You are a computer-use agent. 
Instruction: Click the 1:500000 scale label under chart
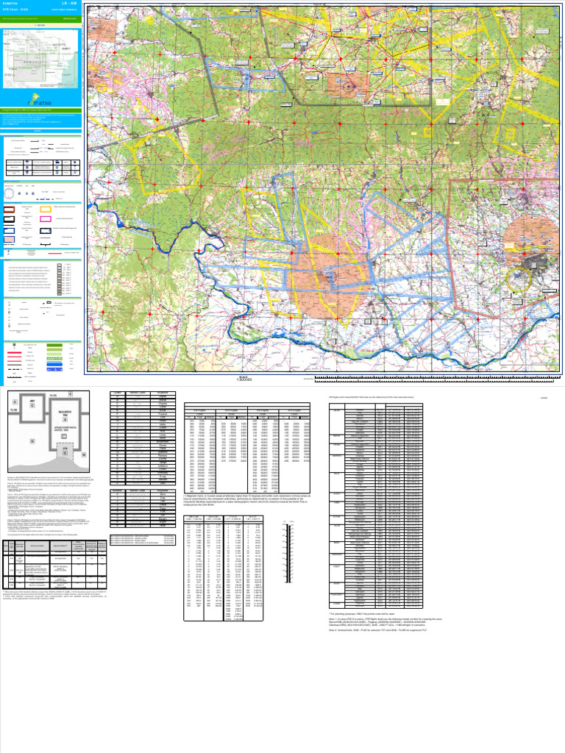click(244, 380)
